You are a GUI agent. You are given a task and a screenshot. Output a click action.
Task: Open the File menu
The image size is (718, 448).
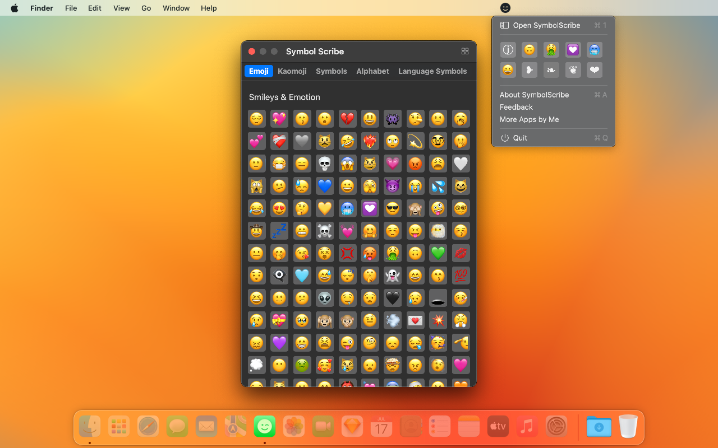[71, 8]
